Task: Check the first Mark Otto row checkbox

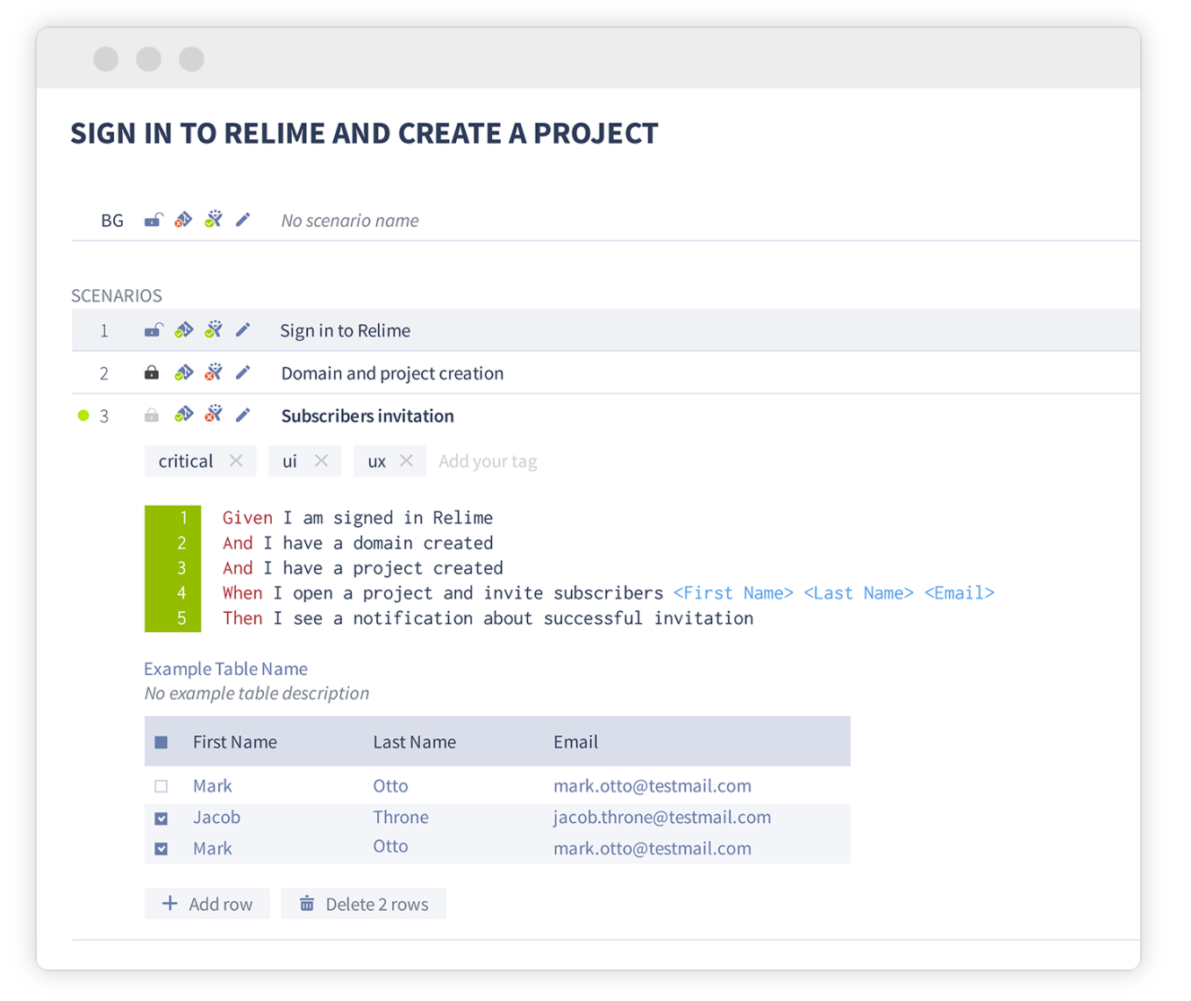Action: [x=161, y=786]
